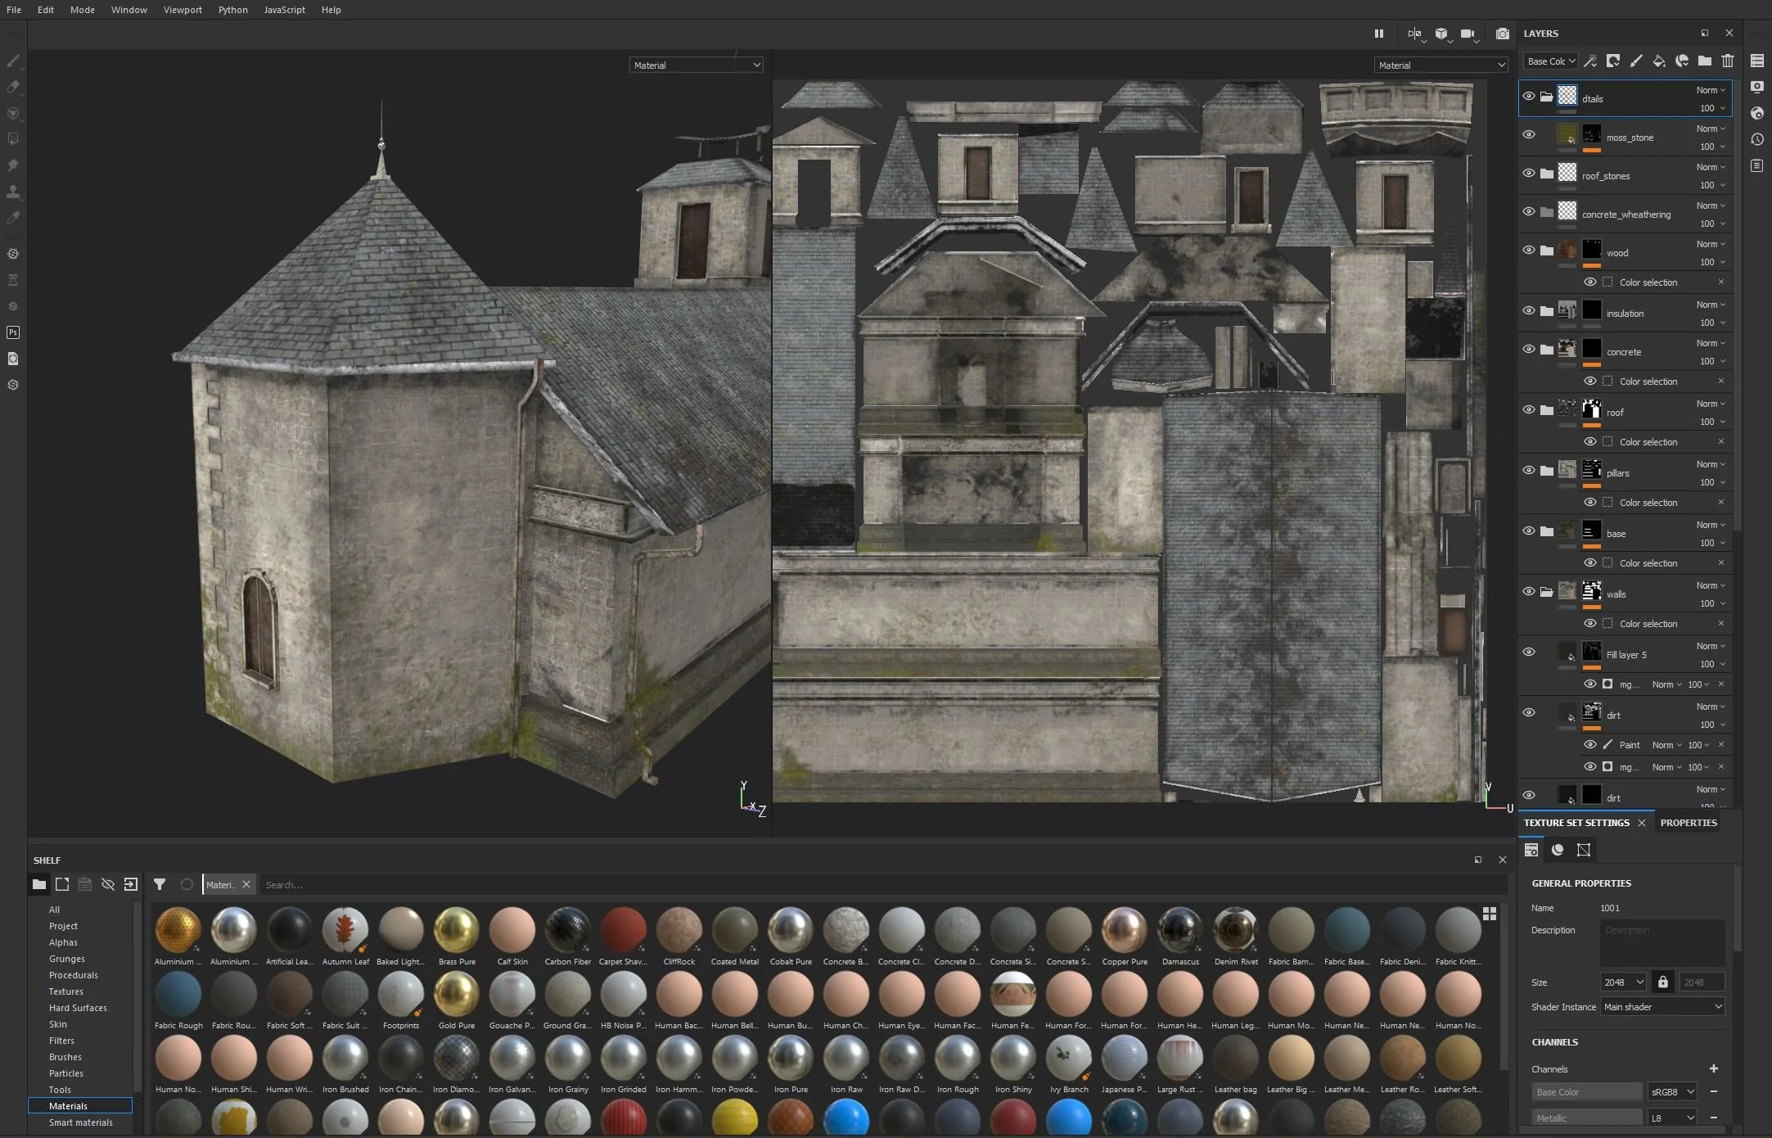Take a screenshot with camera icon
Viewport: 1772px width, 1138px height.
1502,34
